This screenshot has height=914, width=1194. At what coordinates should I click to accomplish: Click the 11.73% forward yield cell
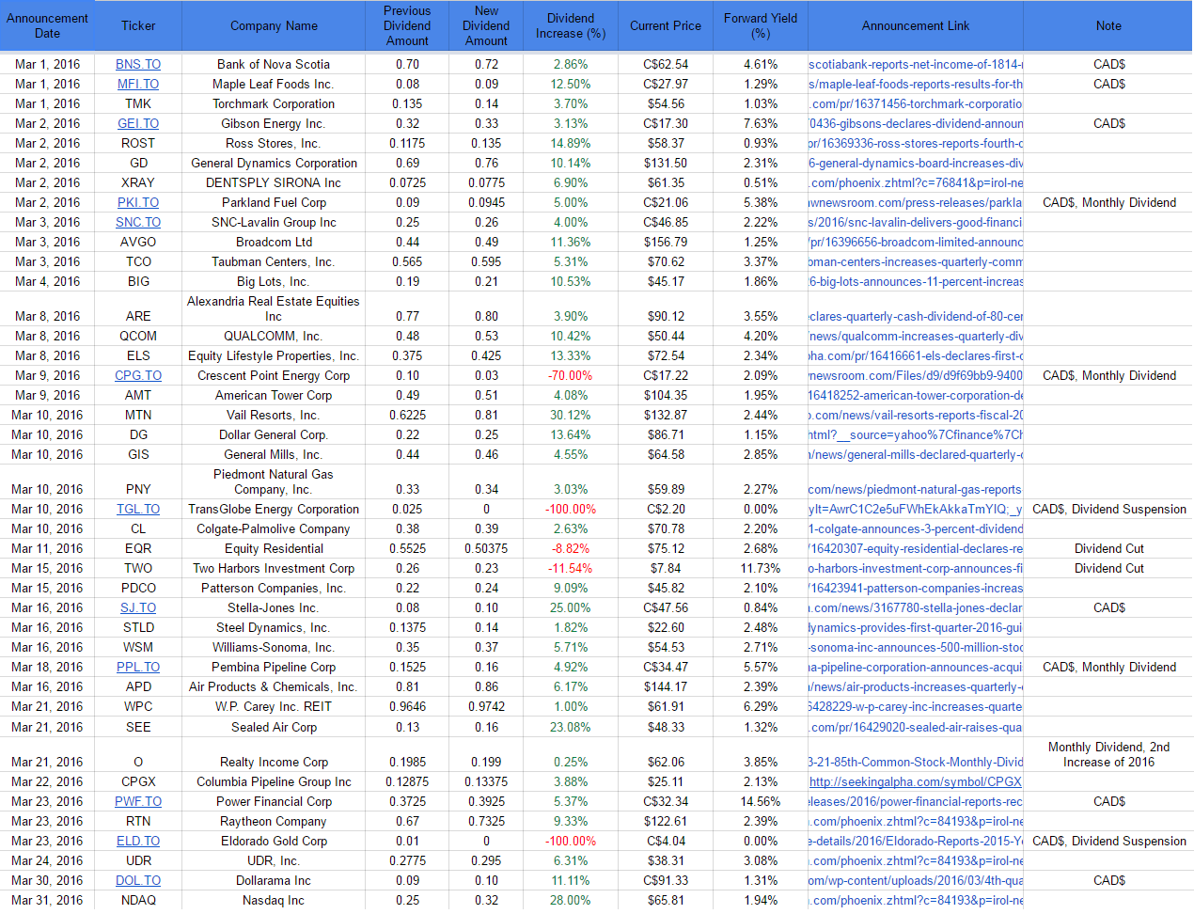coord(761,568)
